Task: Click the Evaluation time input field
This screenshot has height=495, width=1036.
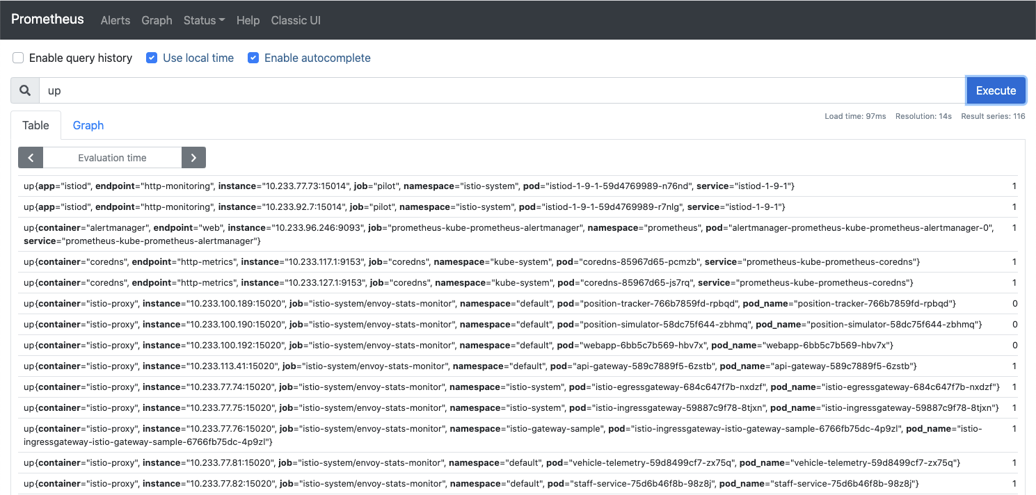Action: click(x=112, y=158)
